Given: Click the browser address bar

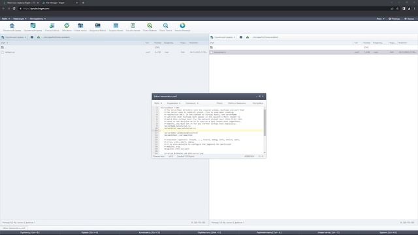Looking at the screenshot, I should (202, 8).
